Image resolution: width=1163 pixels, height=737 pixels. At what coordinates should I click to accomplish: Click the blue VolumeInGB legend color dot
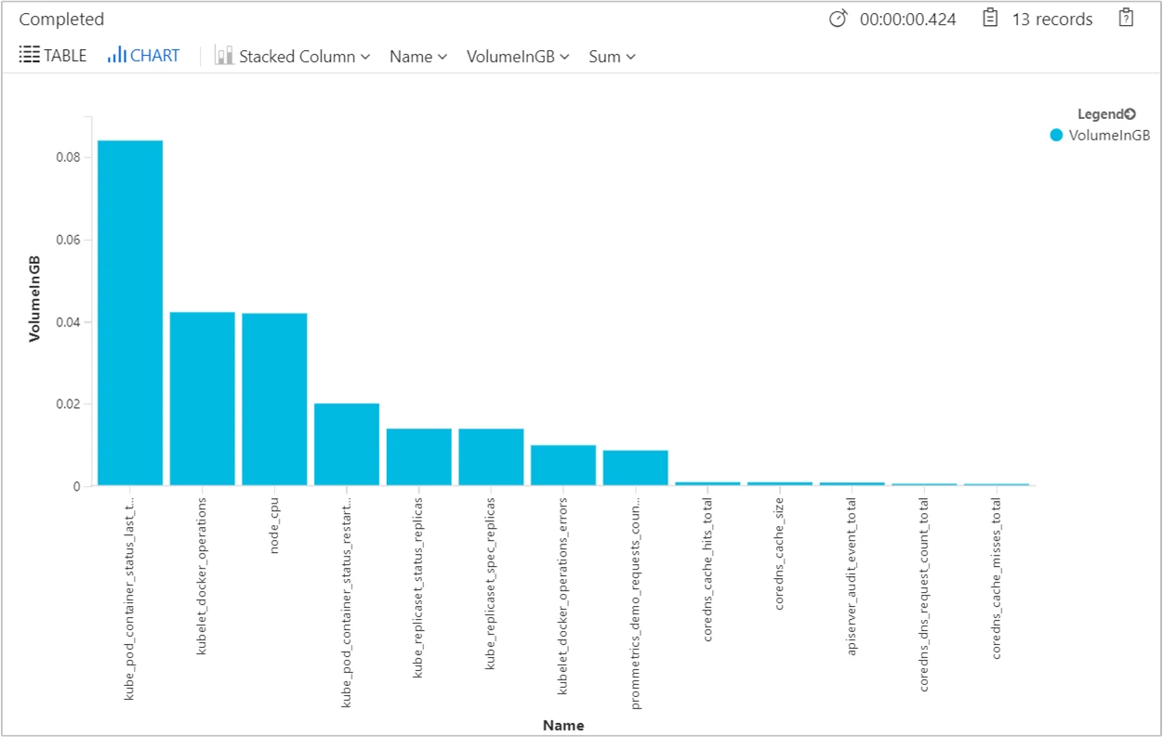(x=1056, y=136)
